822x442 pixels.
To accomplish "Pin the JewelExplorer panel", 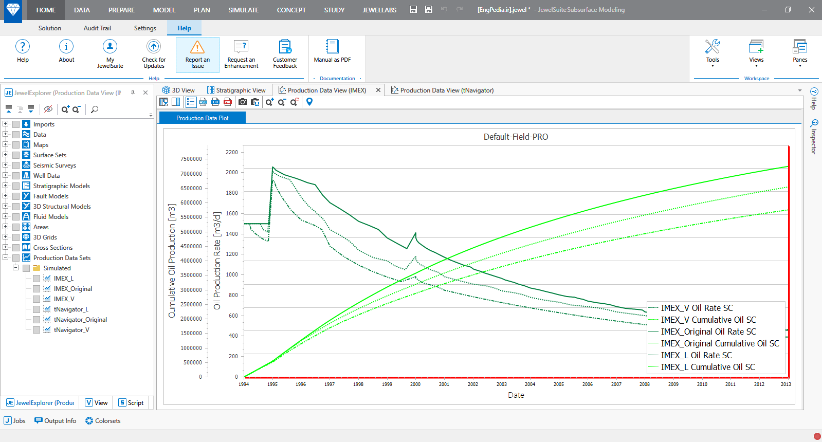I will pos(133,93).
